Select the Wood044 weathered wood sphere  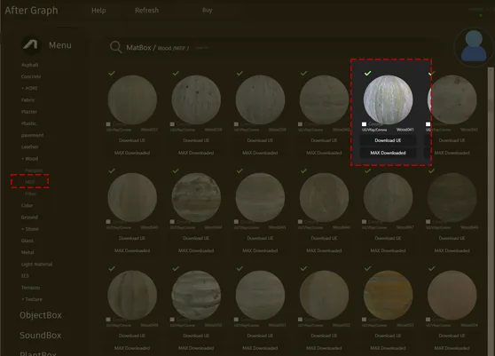(x=196, y=197)
